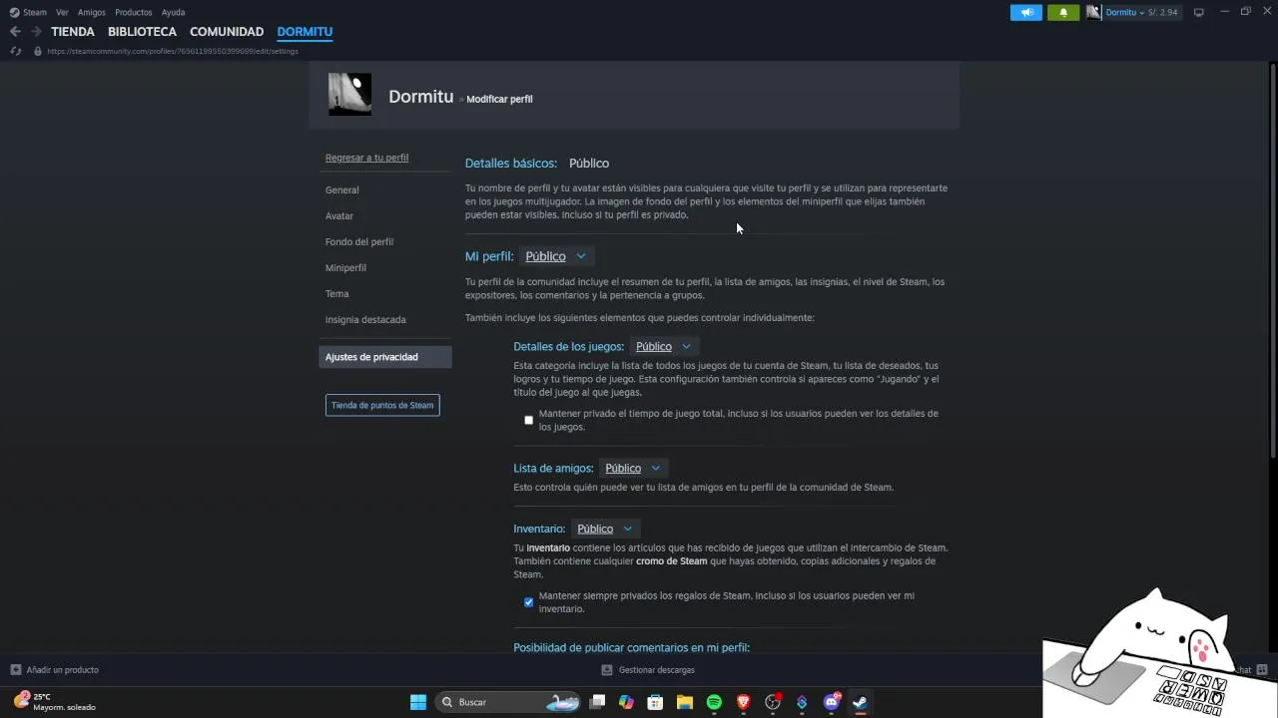Open the weather widget showing 25°C

pyautogui.click(x=56, y=702)
